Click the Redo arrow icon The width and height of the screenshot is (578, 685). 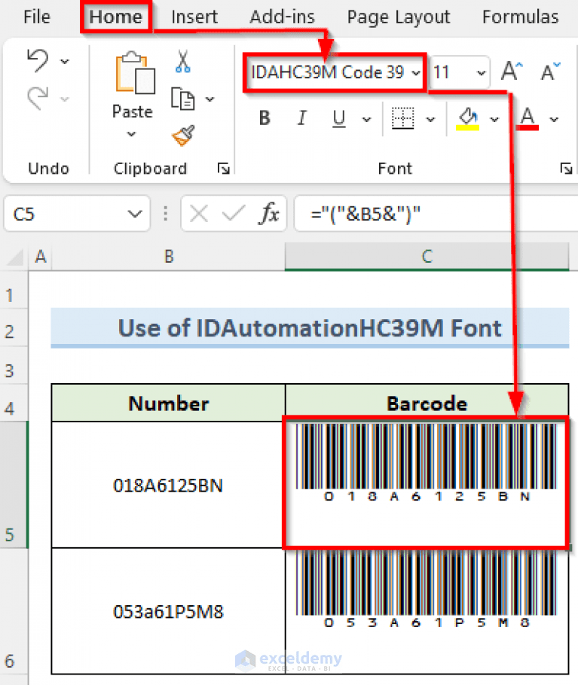tap(38, 99)
